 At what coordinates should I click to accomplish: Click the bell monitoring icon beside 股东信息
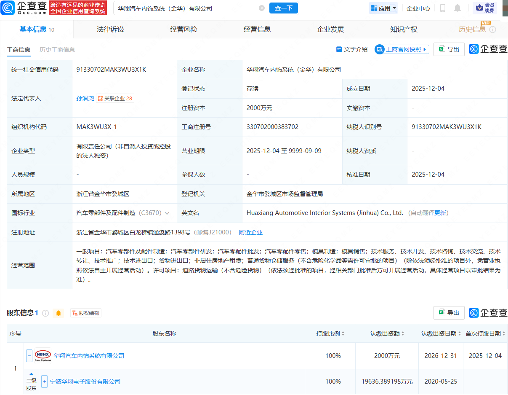(59, 313)
